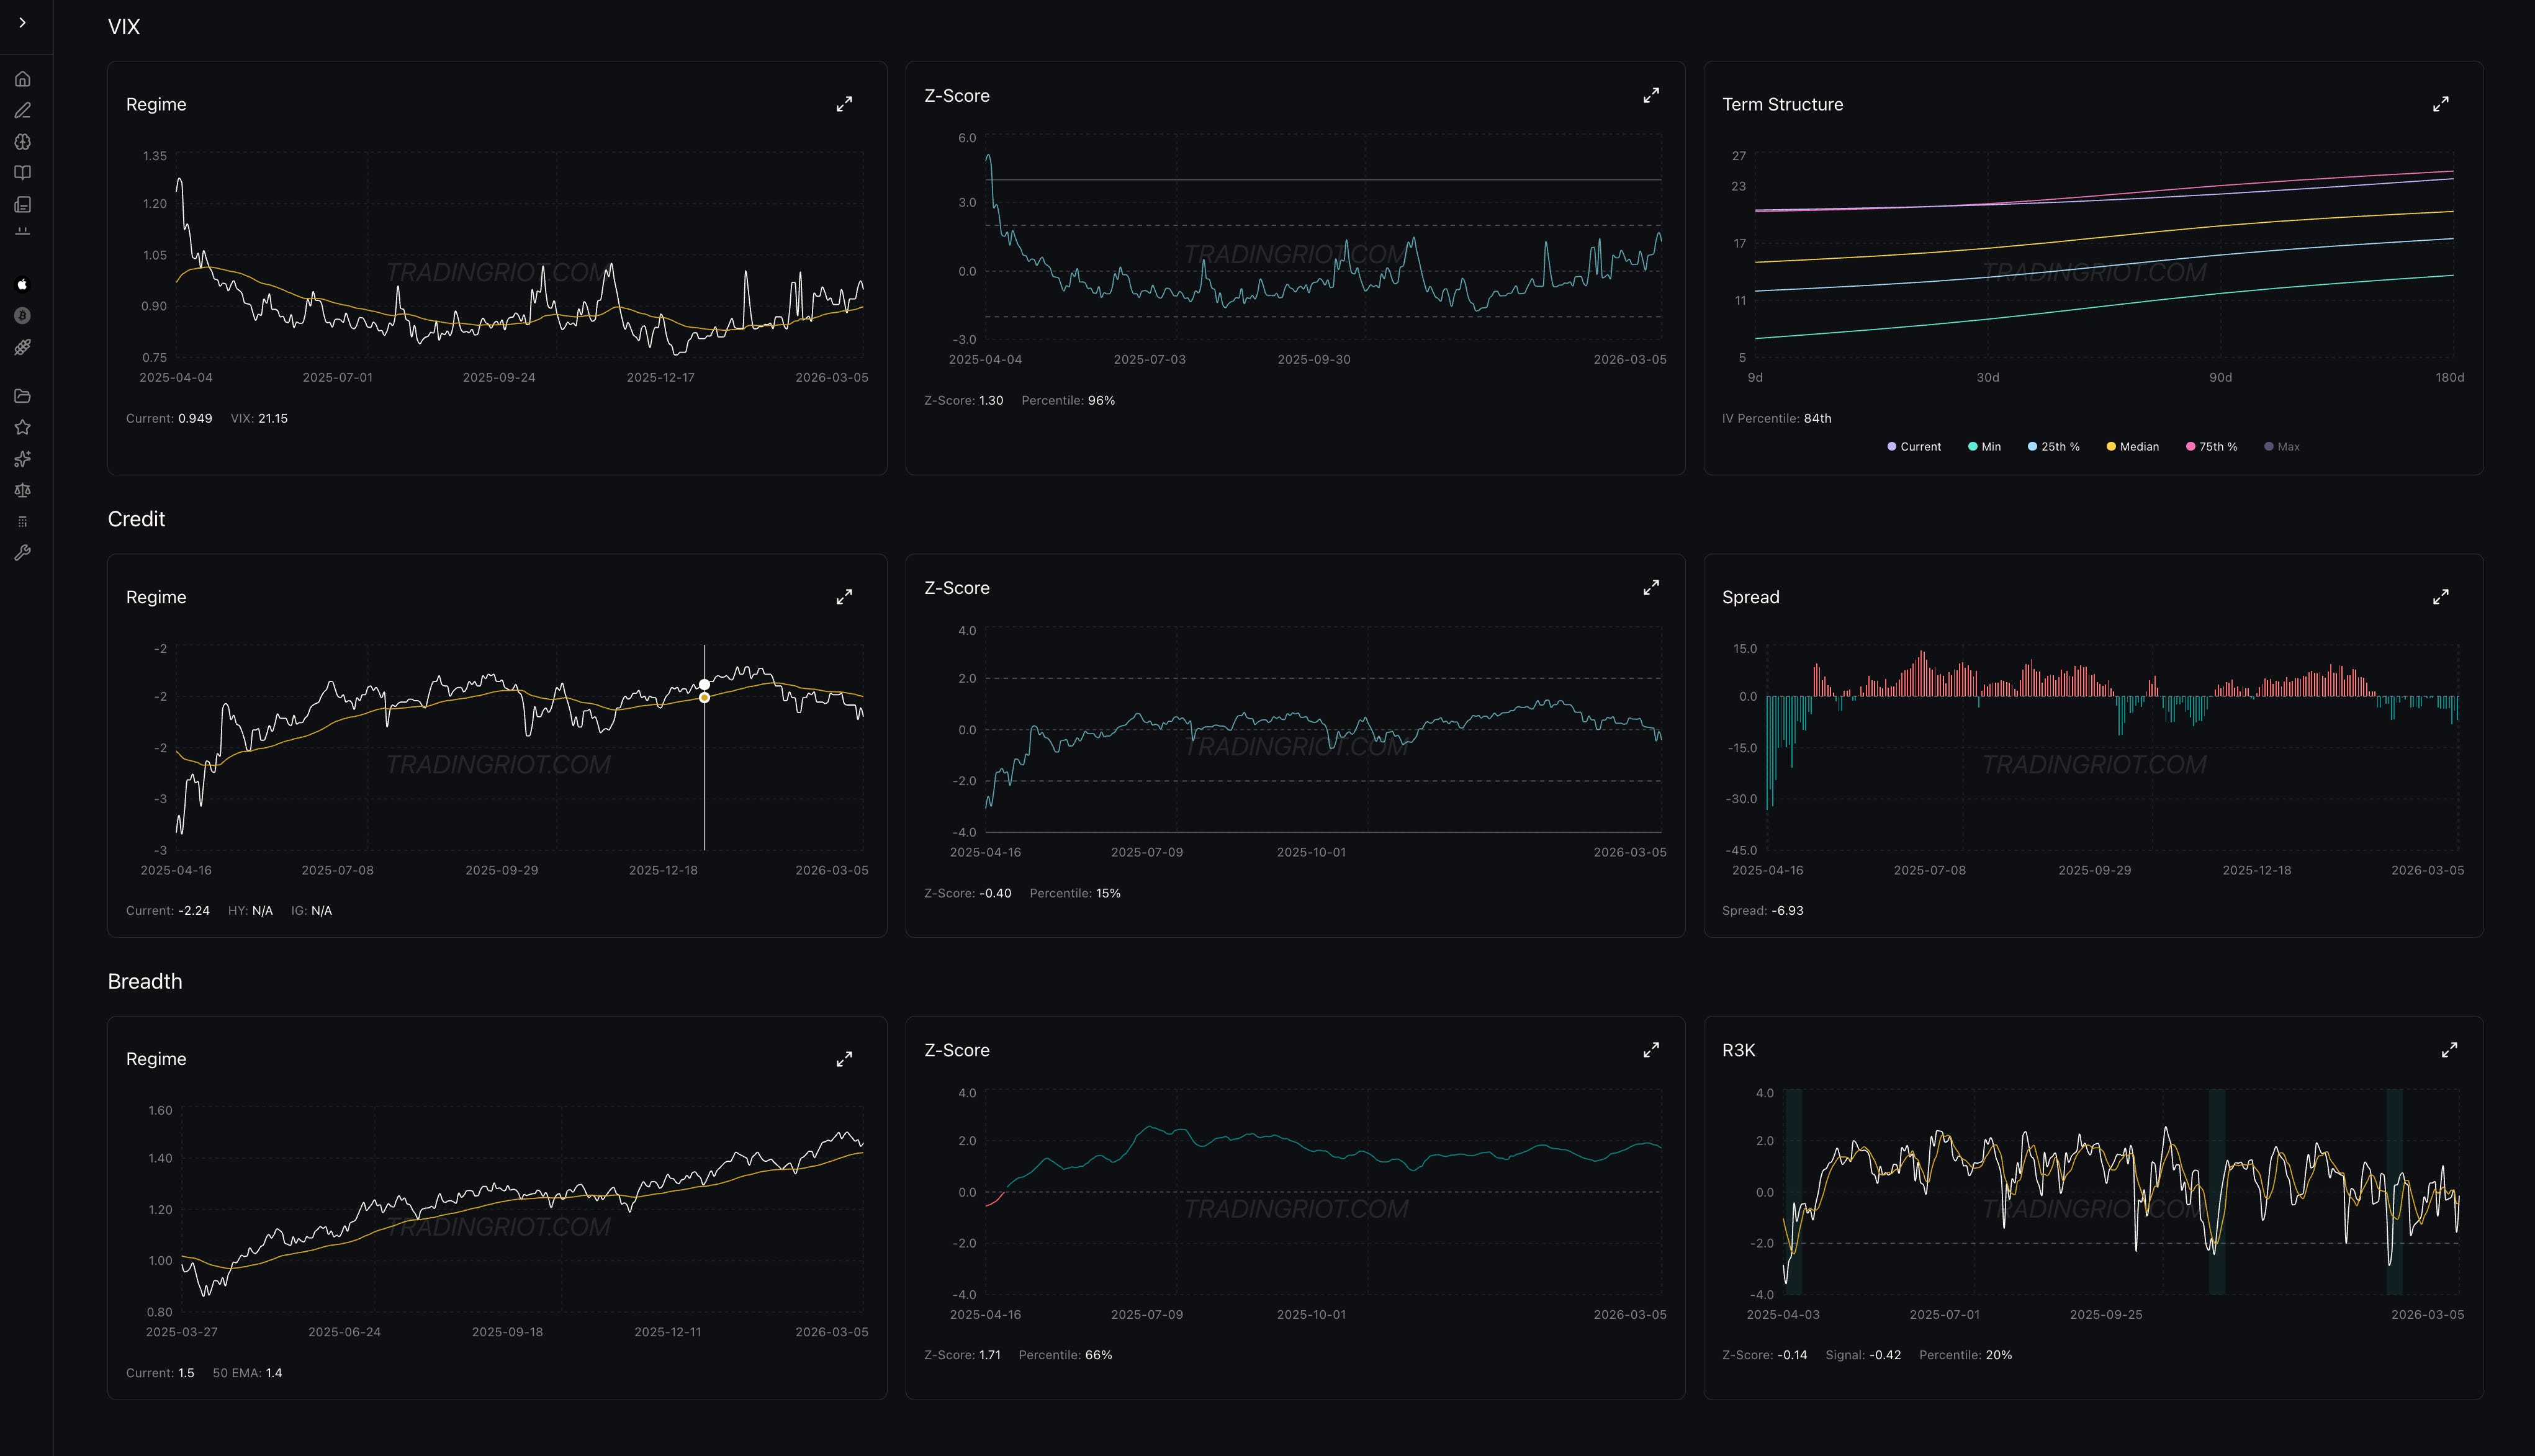The image size is (2535, 1456).
Task: Expand the collapsed sidebar chevron
Action: pos(22,22)
